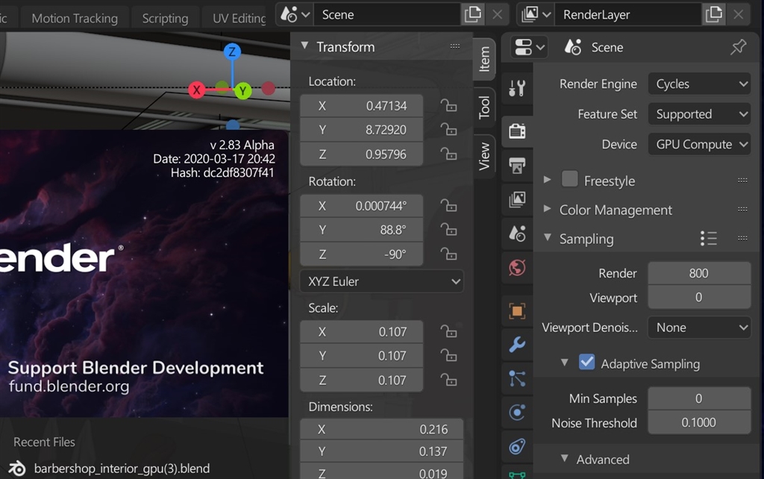Open the properties editor type selector
Image resolution: width=764 pixels, height=479 pixels.
click(529, 47)
